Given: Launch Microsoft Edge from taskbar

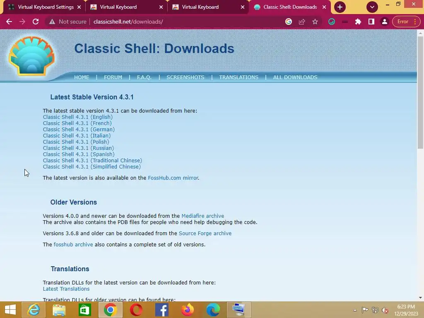Looking at the screenshot, I should click(213, 310).
